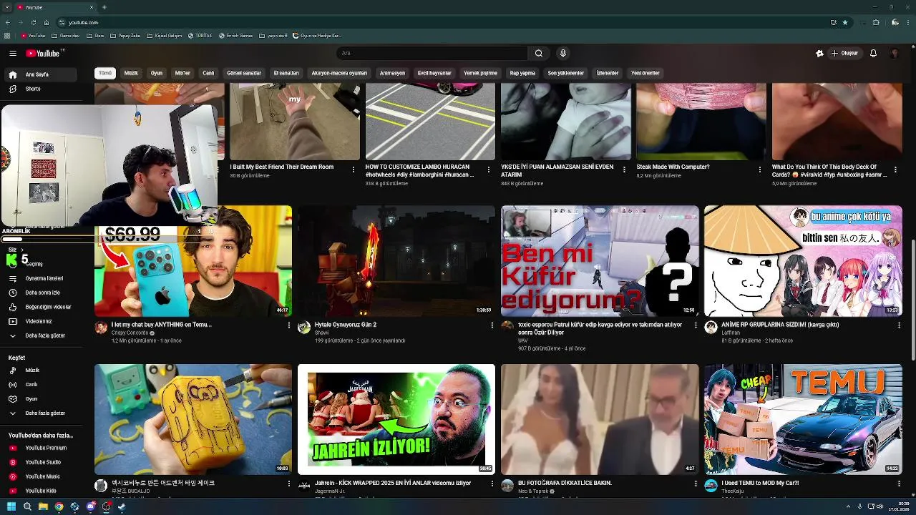
Task: Open options menu for toxic esporcu video
Action: coord(696,325)
